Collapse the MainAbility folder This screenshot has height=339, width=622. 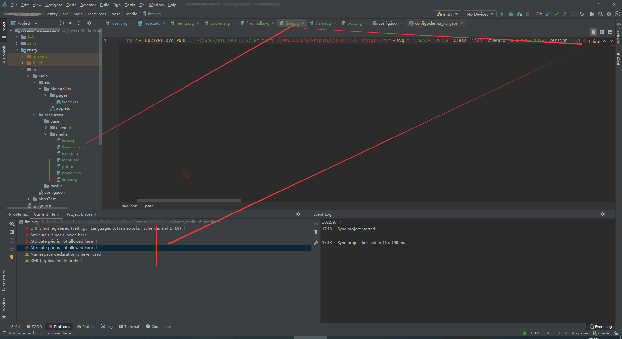coord(40,89)
